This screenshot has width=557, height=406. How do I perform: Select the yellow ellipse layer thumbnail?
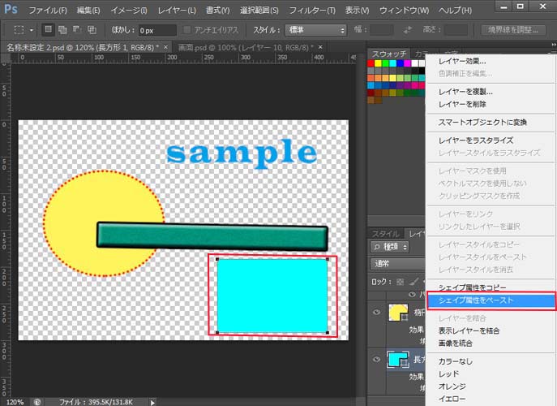coord(399,313)
